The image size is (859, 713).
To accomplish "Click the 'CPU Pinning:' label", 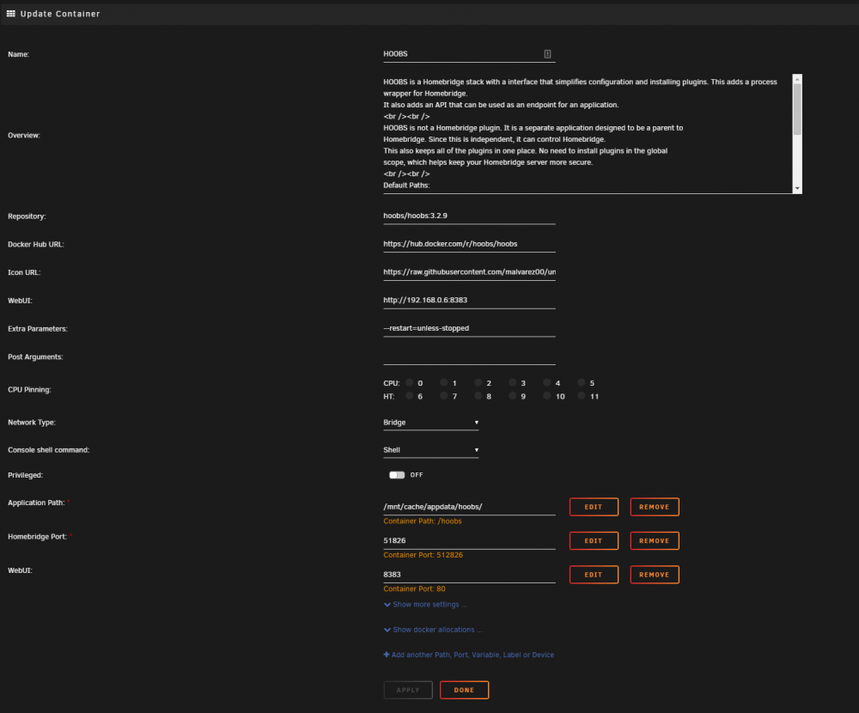I will point(29,390).
